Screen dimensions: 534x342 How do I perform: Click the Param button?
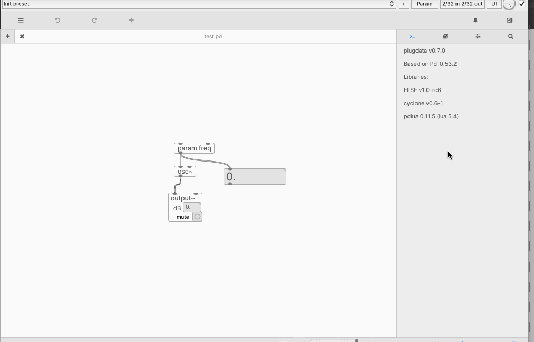424,4
